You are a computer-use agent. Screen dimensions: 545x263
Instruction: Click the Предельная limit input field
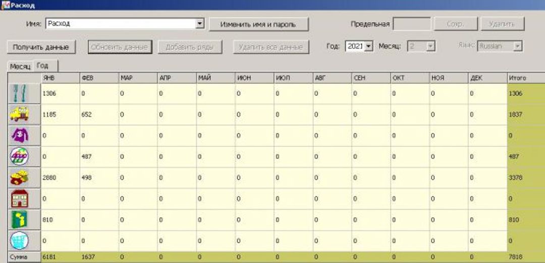coord(411,24)
